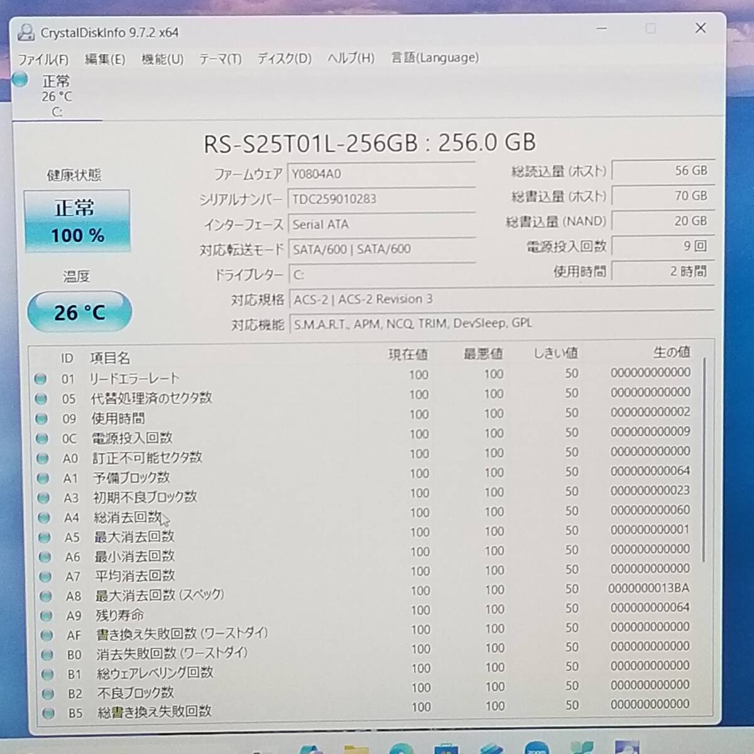This screenshot has width=754, height=754.
Task: Click the total host writes value 70 GB
Action: 664,195
